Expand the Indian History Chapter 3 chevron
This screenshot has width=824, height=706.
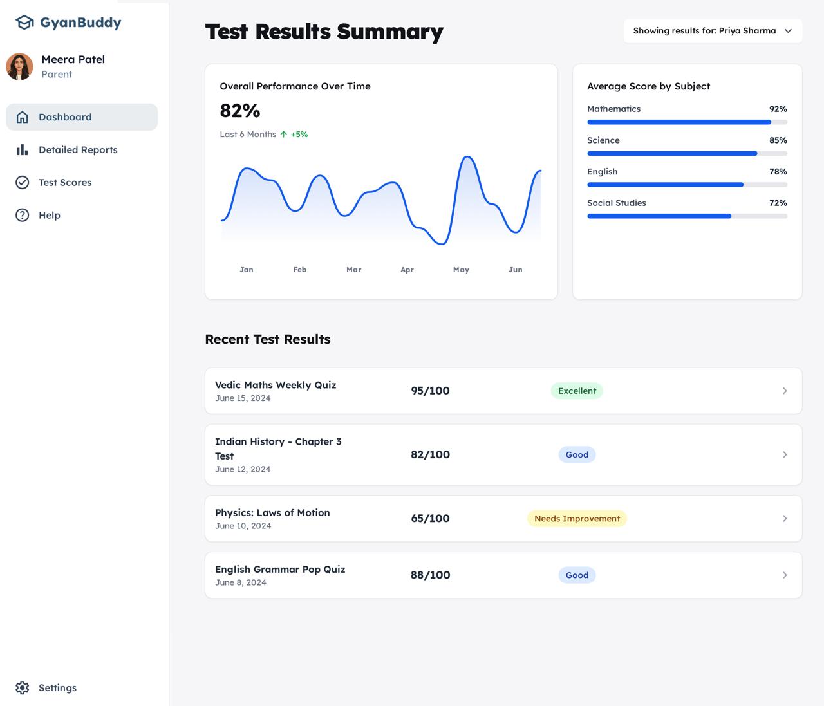[784, 455]
